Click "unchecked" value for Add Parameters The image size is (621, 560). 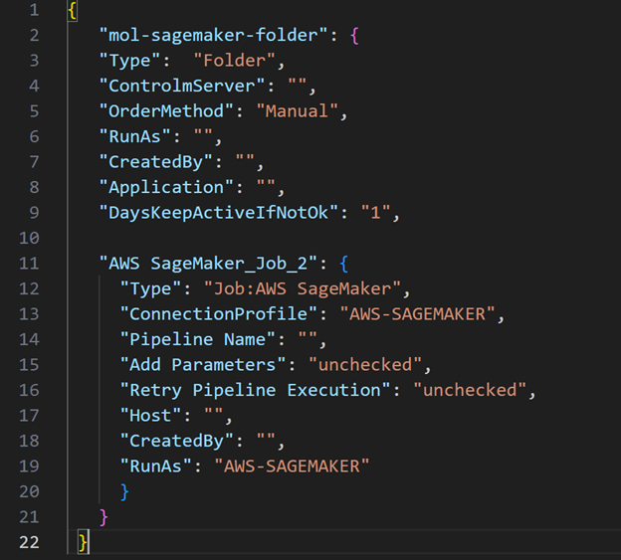click(x=365, y=364)
